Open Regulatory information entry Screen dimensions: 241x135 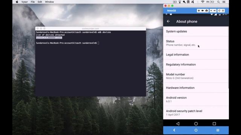click(x=196, y=64)
